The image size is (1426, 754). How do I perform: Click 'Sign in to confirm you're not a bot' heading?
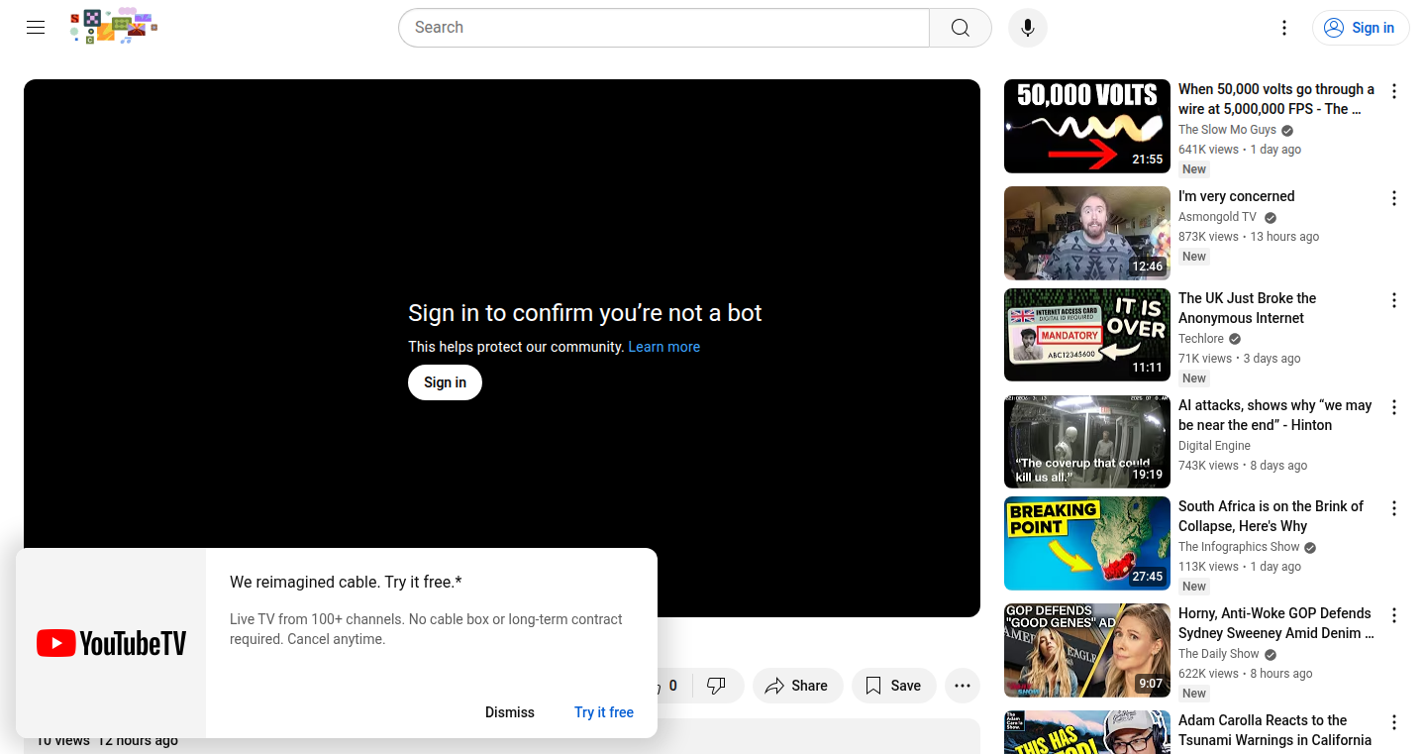point(585,313)
